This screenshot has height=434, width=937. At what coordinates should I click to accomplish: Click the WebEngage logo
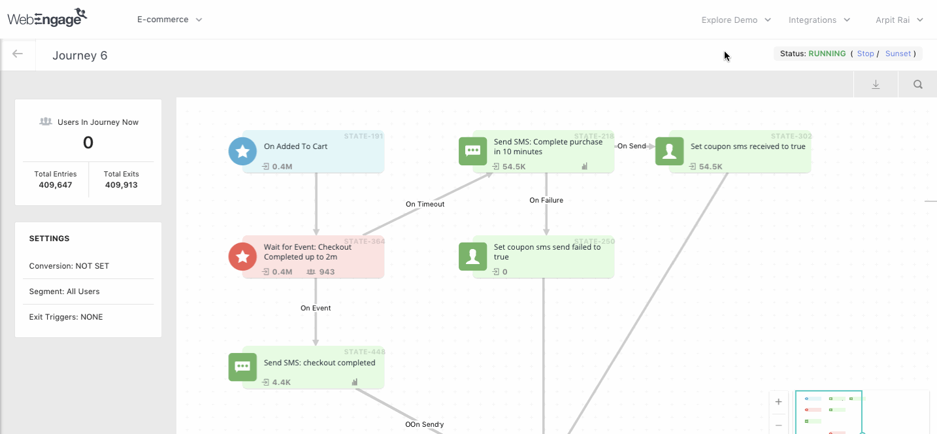(47, 18)
